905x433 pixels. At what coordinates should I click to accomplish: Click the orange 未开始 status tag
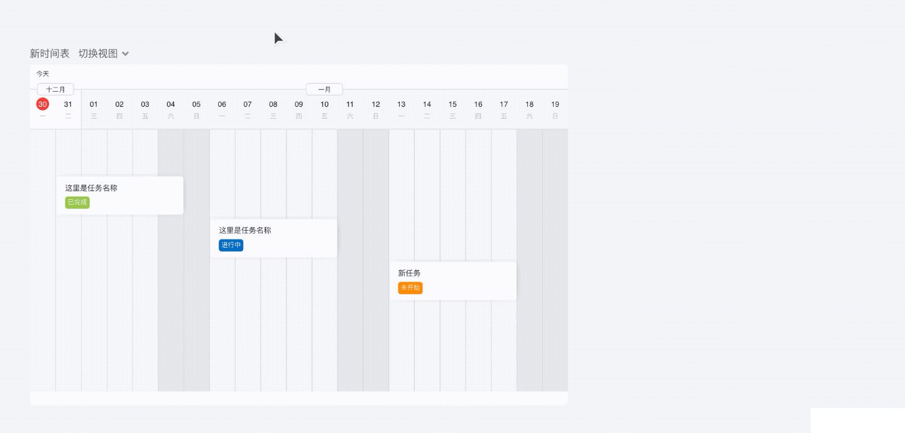[x=410, y=288]
